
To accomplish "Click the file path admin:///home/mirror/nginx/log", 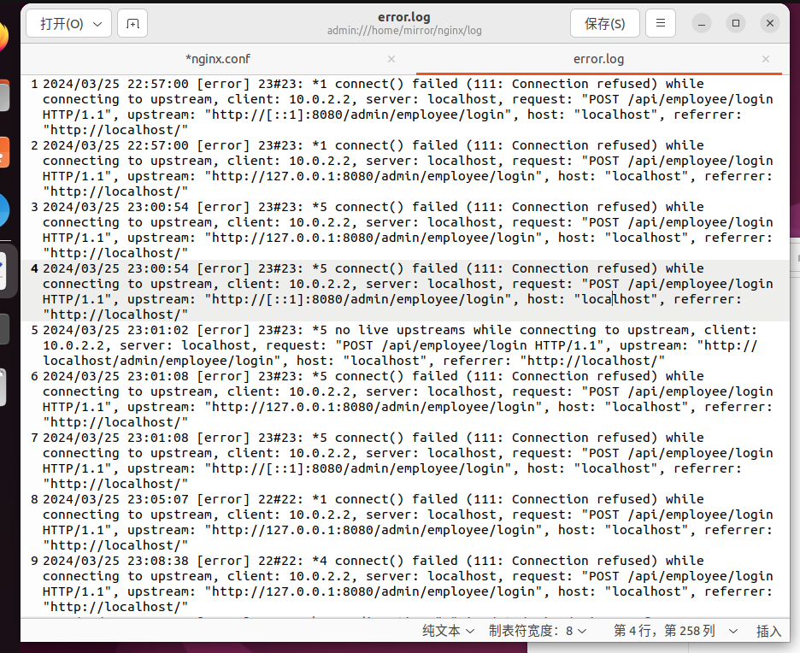I will pyautogui.click(x=404, y=31).
